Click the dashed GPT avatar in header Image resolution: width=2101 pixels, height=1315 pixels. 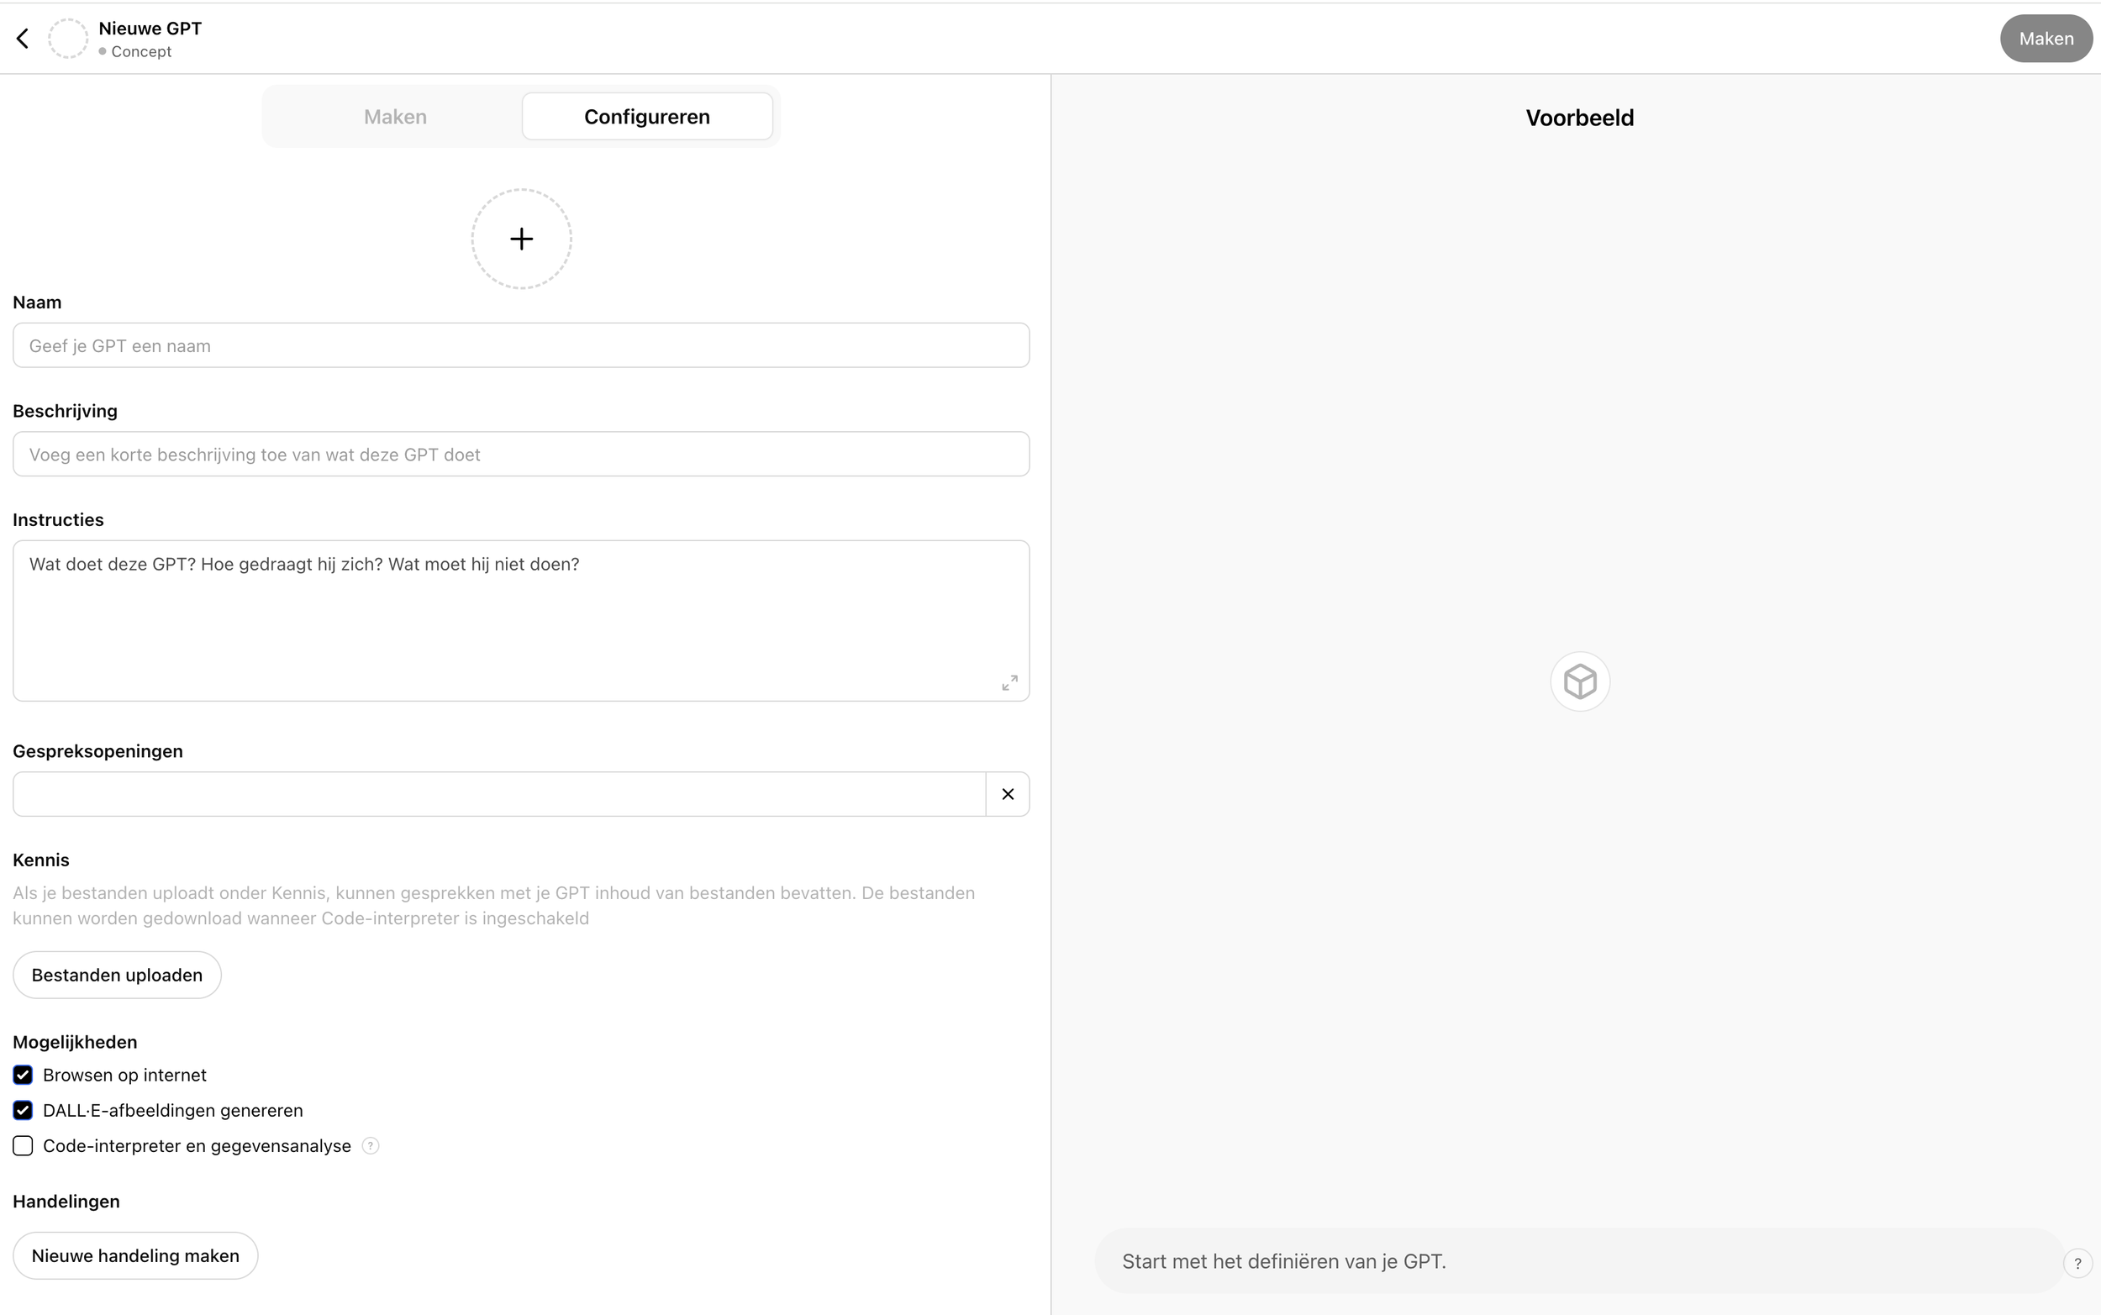[68, 39]
